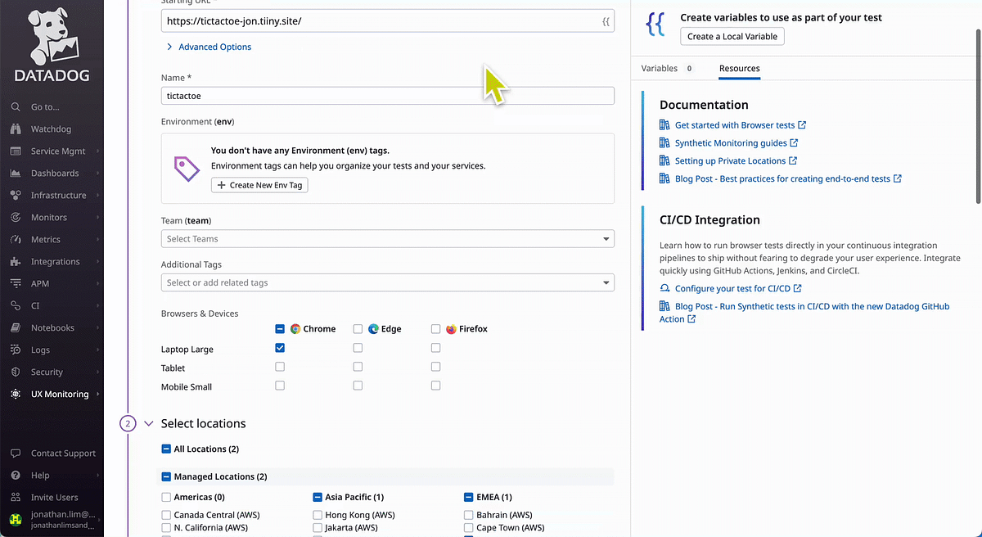
Task: Toggle the All Locations (2) checkbox
Action: pyautogui.click(x=166, y=449)
